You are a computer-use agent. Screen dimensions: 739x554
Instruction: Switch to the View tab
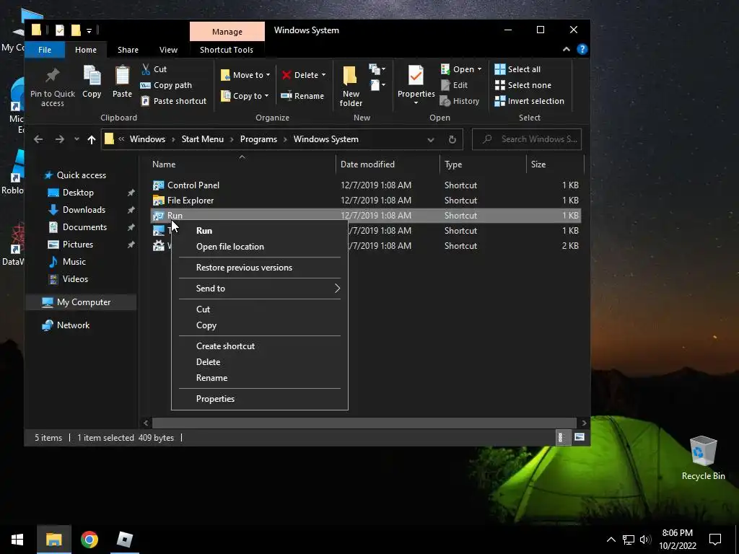click(168, 50)
